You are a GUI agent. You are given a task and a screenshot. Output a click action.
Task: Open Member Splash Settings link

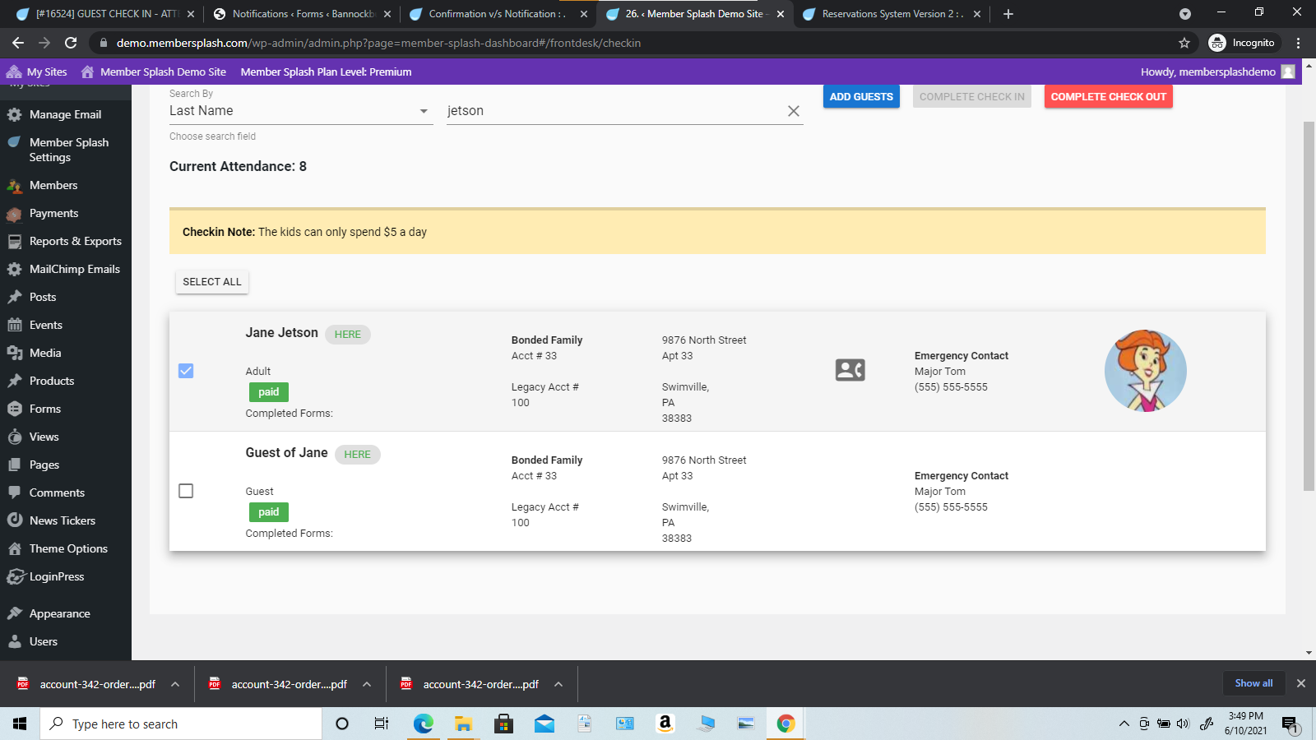[69, 150]
